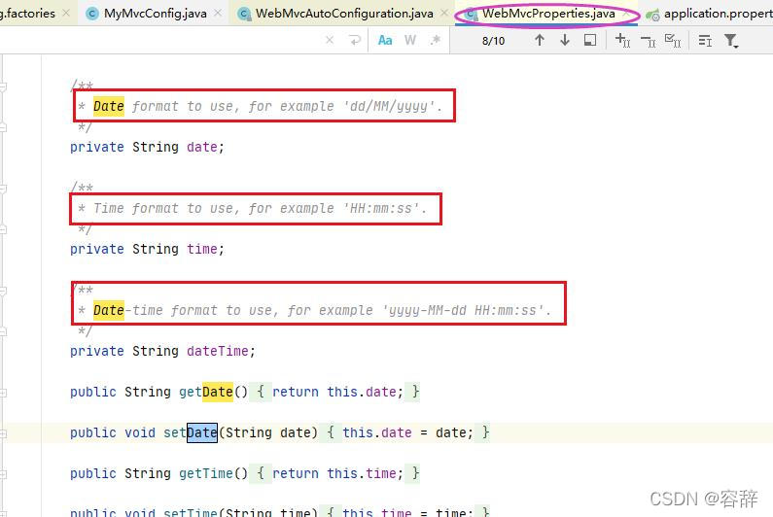773x517 pixels.
Task: Click the class icon on WebMvcAutoConfiguration.java tab
Action: click(x=243, y=14)
